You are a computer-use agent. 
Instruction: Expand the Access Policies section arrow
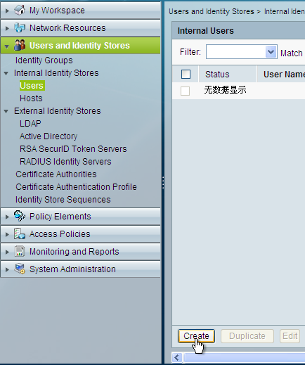[x=7, y=234]
